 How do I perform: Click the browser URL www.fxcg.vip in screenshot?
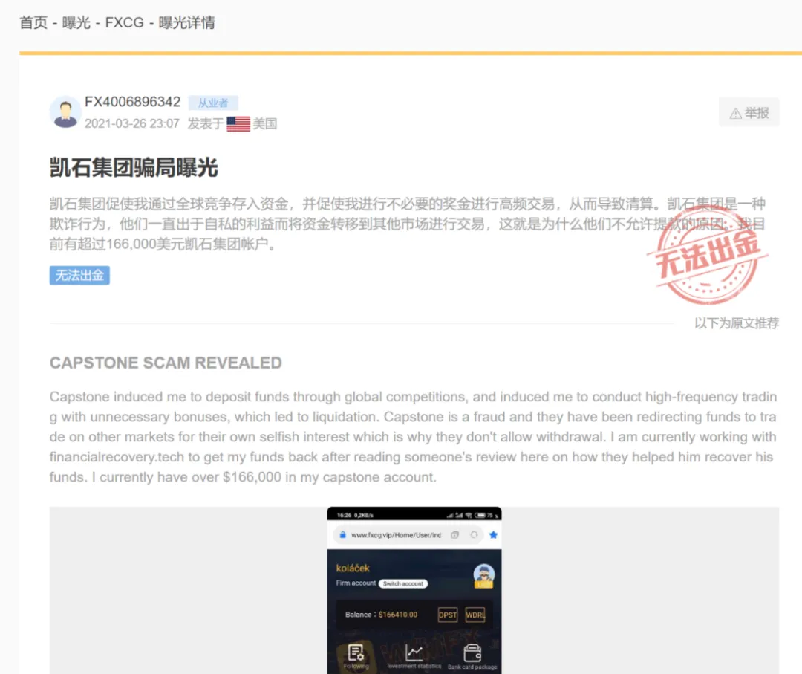tap(396, 535)
